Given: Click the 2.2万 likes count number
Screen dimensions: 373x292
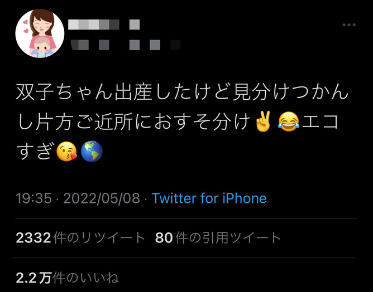Looking at the screenshot, I should (x=34, y=278).
